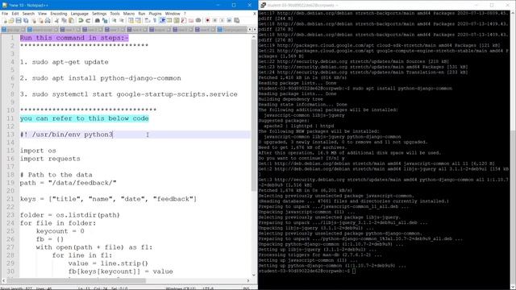Open the Edit menu
516x290 pixels.
tap(15, 14)
